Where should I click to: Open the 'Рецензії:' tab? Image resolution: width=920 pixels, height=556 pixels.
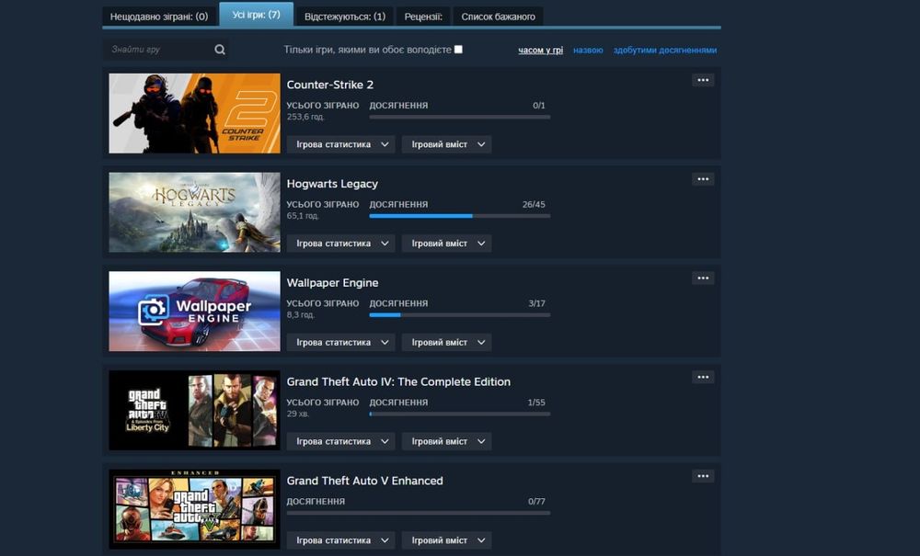pyautogui.click(x=423, y=17)
